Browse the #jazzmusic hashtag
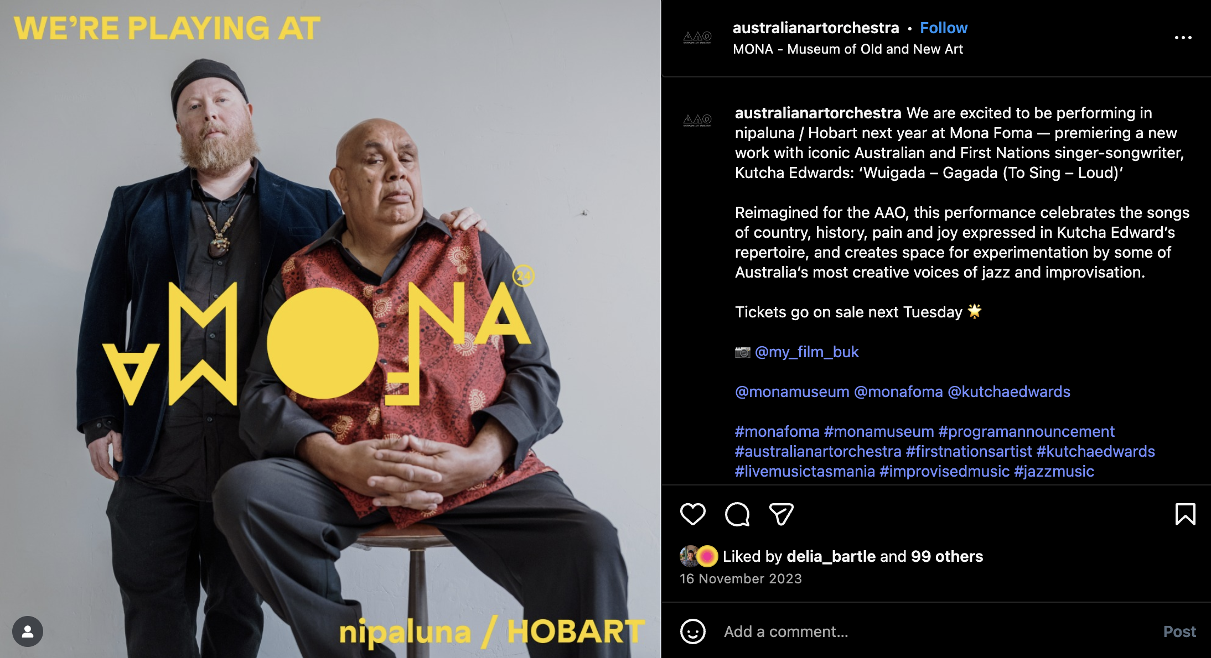This screenshot has height=658, width=1211. [1054, 471]
